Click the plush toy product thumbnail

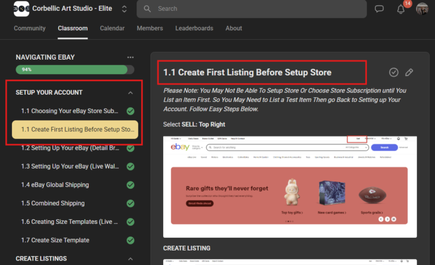click(x=292, y=192)
